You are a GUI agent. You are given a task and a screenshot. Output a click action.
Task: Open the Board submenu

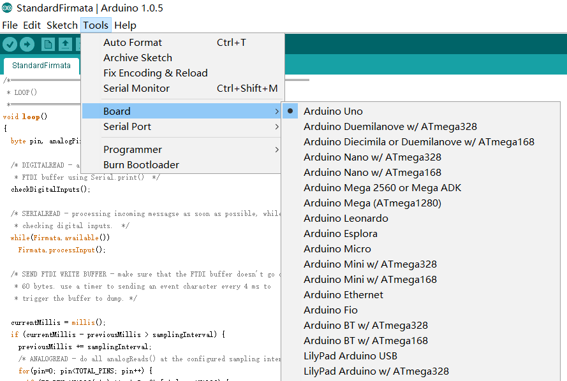pyautogui.click(x=117, y=110)
